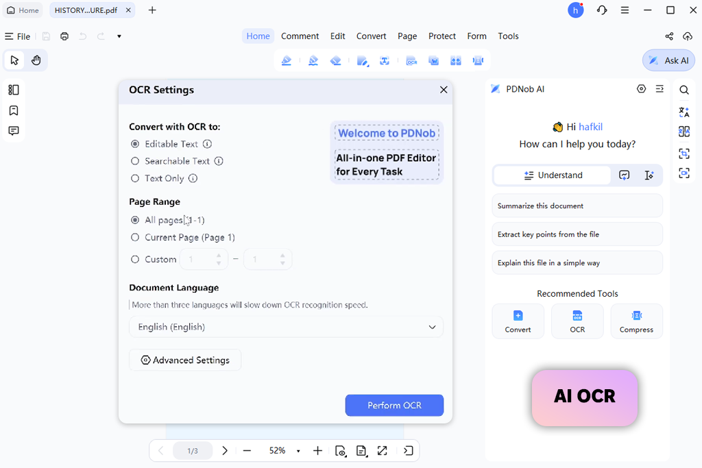Select the highlight tool in toolbar
Screen dimensions: 702x468
[x=287, y=61]
